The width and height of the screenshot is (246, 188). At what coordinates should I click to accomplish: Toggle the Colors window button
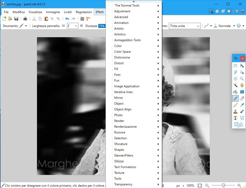(x=229, y=11)
